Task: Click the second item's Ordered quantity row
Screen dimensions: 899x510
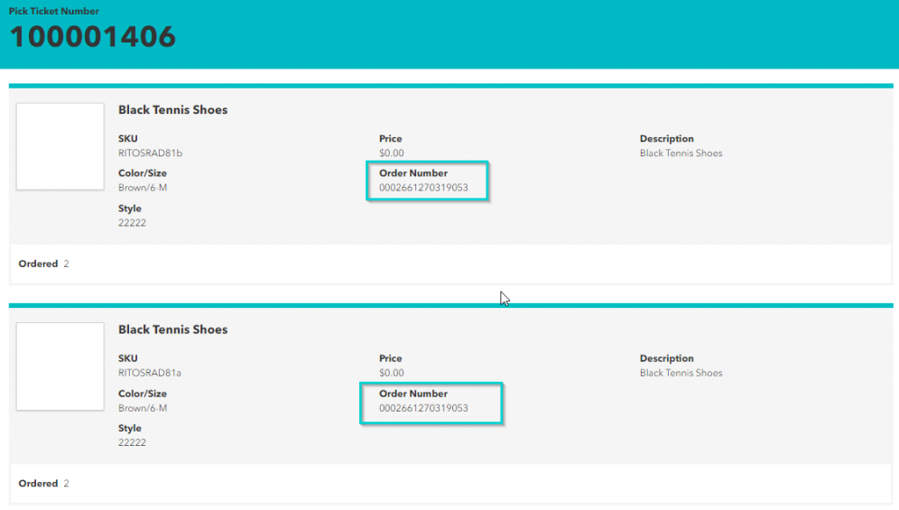Action: (43, 484)
